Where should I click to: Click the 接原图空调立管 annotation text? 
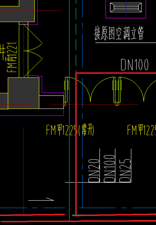(x=119, y=34)
